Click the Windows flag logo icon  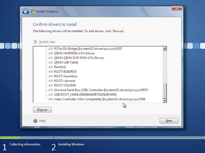(x=33, y=11)
